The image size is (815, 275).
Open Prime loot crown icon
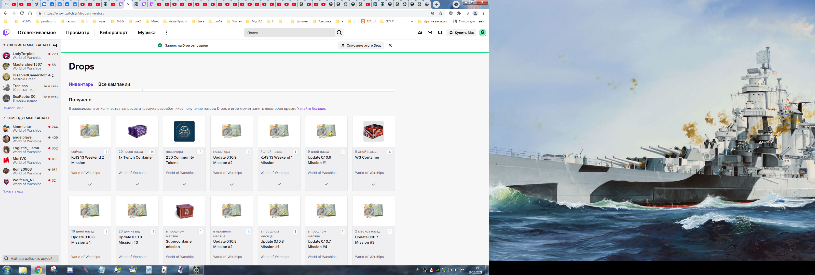419,33
